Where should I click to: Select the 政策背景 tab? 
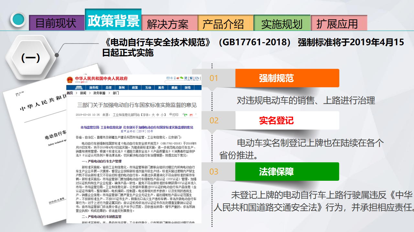[x=114, y=20]
